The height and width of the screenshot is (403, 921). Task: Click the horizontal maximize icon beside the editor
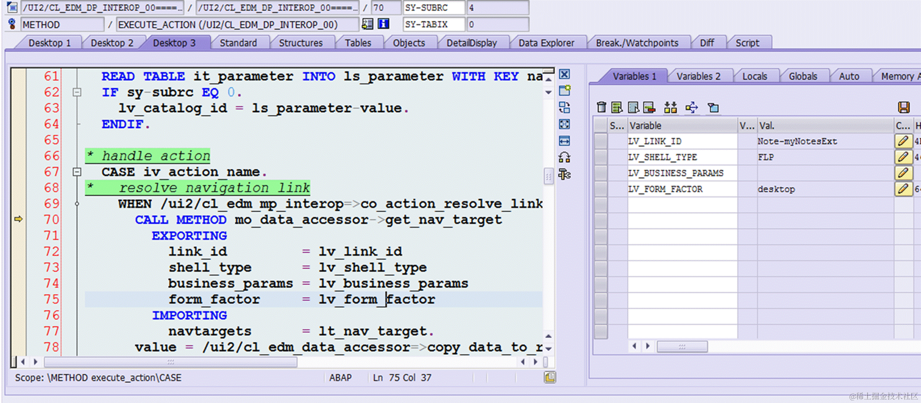564,141
